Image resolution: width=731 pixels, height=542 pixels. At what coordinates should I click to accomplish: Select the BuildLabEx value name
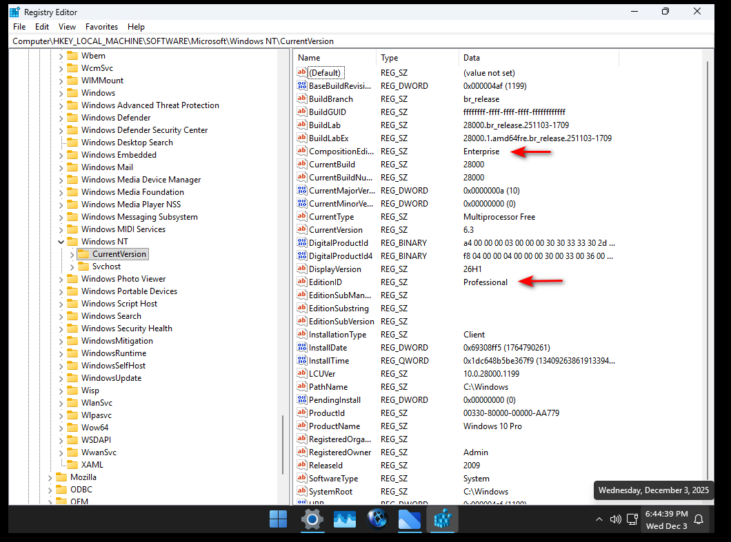(329, 138)
